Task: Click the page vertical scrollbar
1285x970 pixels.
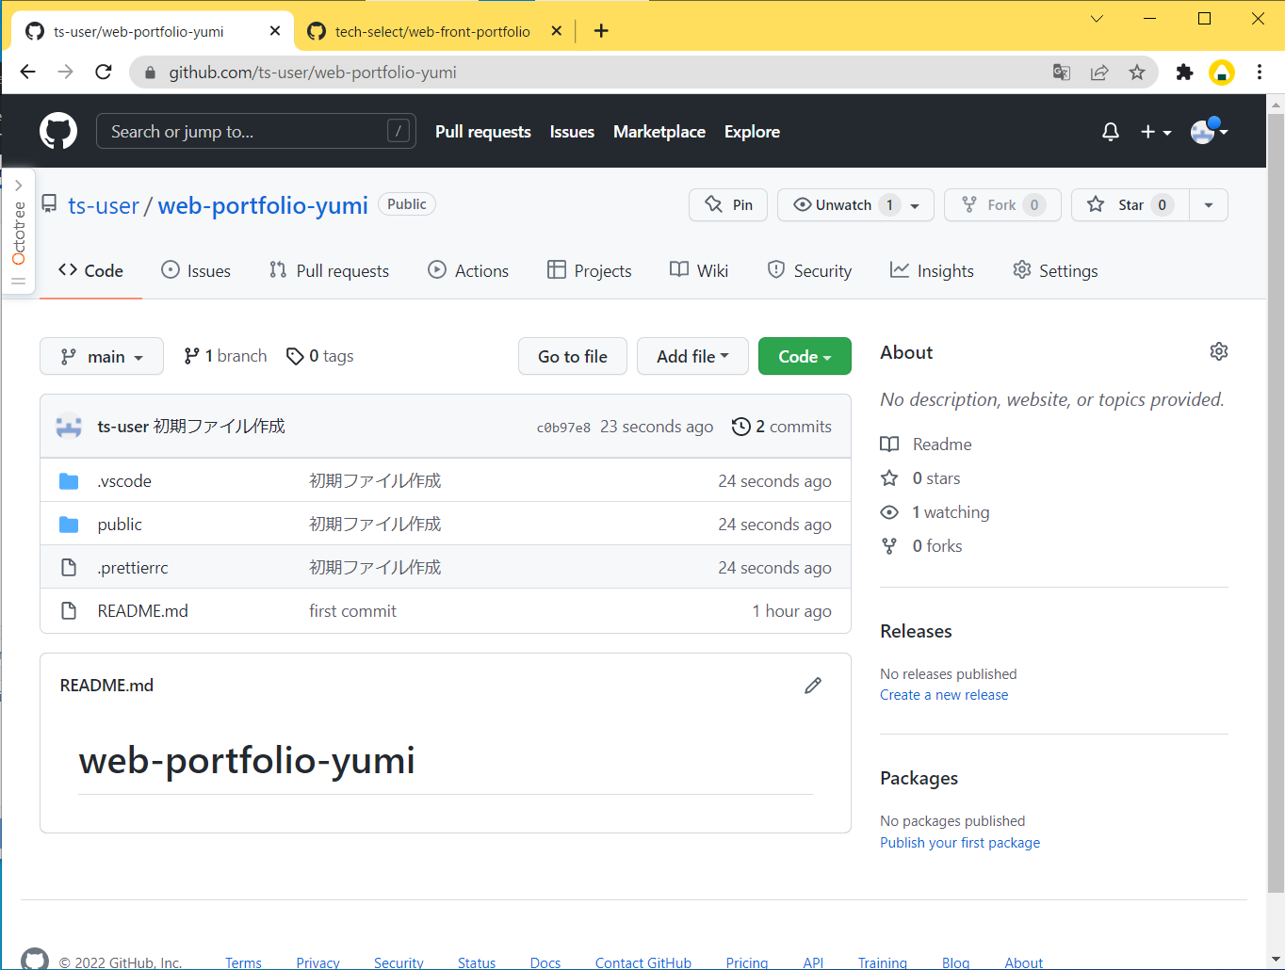Action: pos(1276,502)
